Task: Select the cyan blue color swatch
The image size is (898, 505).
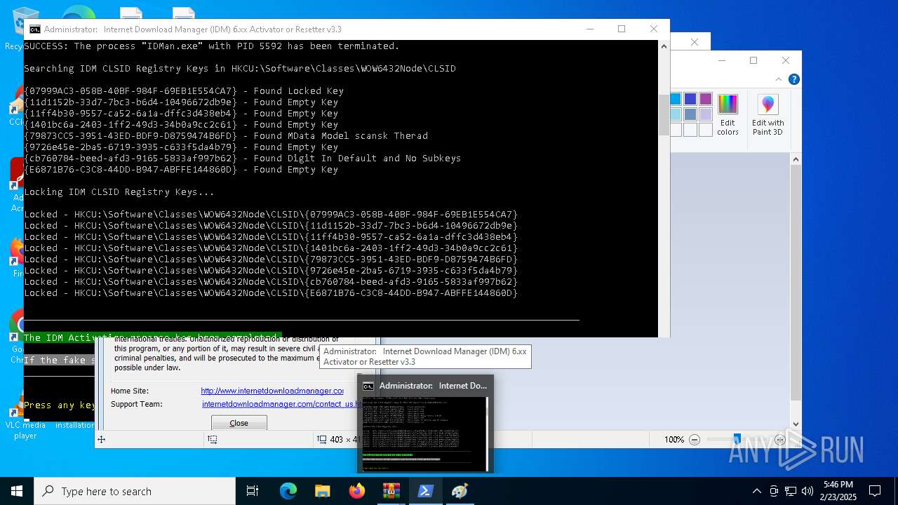Action: [676, 99]
